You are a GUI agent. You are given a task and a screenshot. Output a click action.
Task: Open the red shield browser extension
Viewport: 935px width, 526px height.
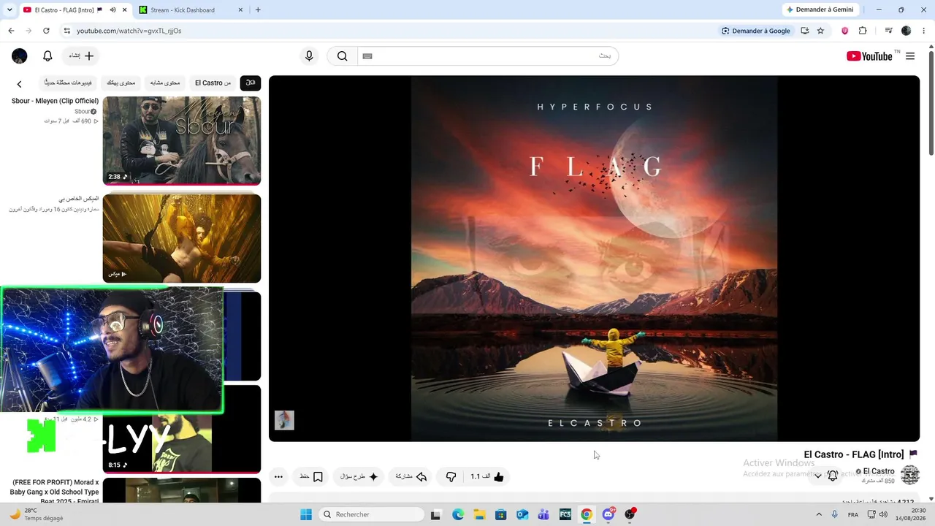[x=845, y=31]
